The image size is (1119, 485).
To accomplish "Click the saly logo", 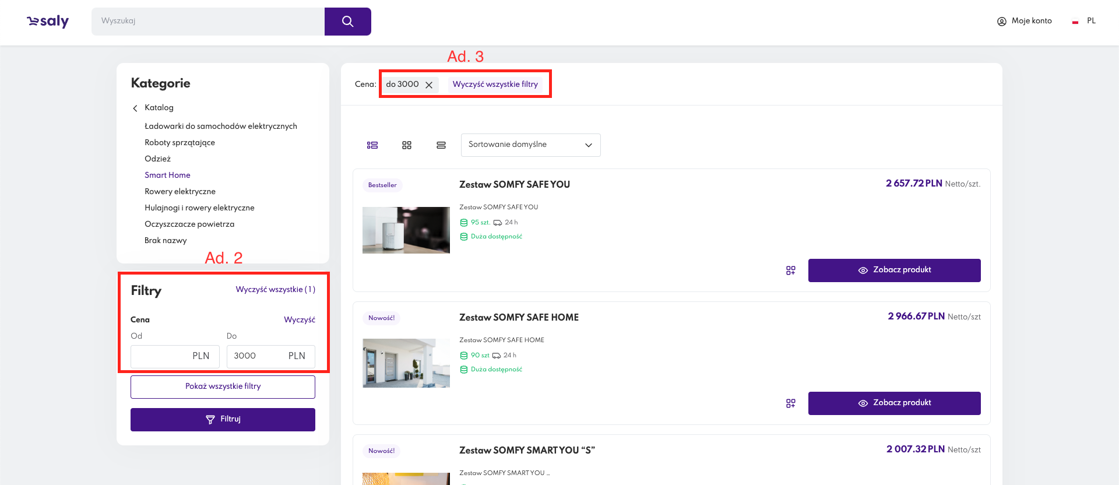I will [48, 22].
